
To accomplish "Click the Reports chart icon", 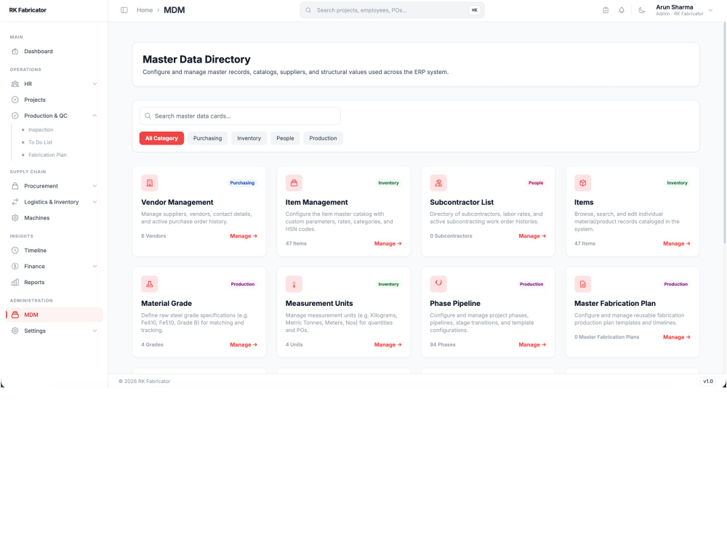I will 15,282.
